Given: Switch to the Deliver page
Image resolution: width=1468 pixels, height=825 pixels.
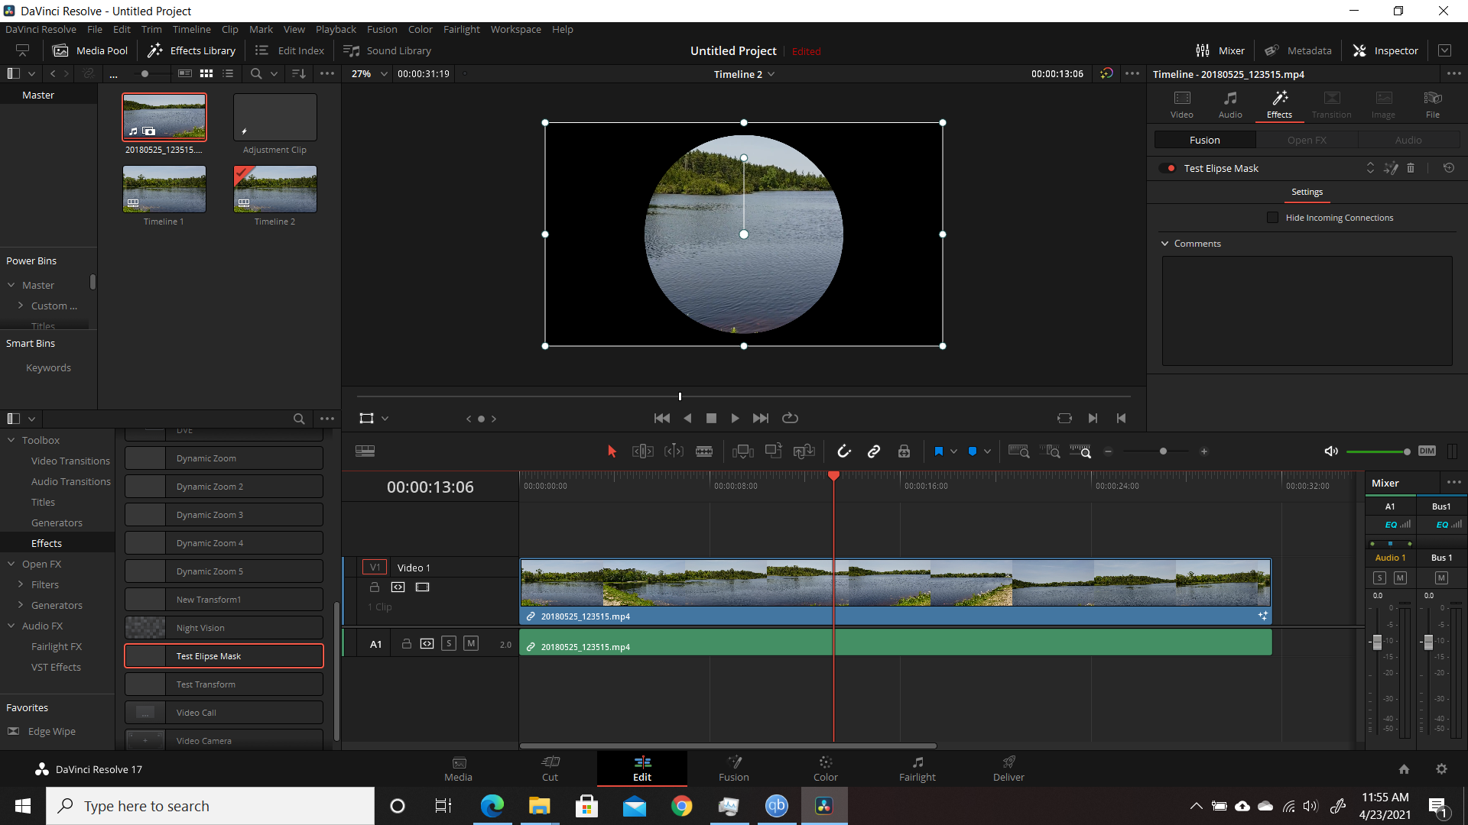Looking at the screenshot, I should point(1008,768).
